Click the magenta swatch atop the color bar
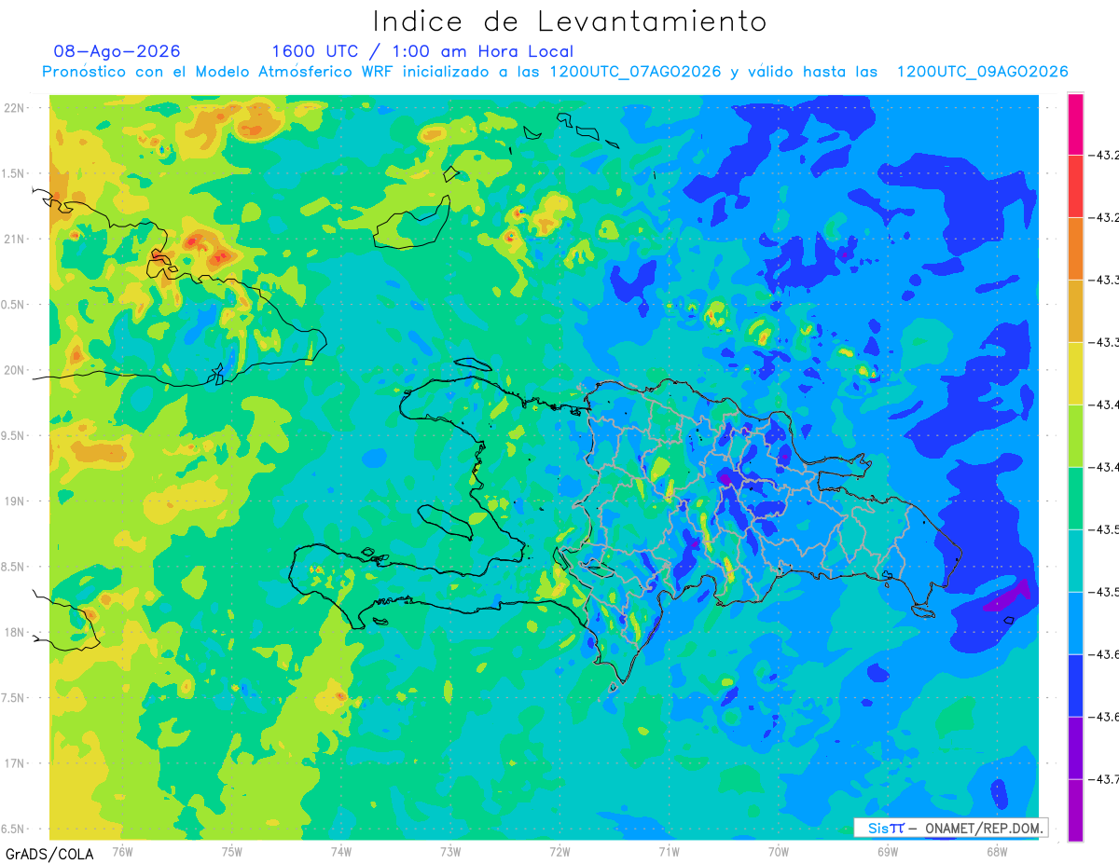The width and height of the screenshot is (1119, 864). coord(1075,123)
